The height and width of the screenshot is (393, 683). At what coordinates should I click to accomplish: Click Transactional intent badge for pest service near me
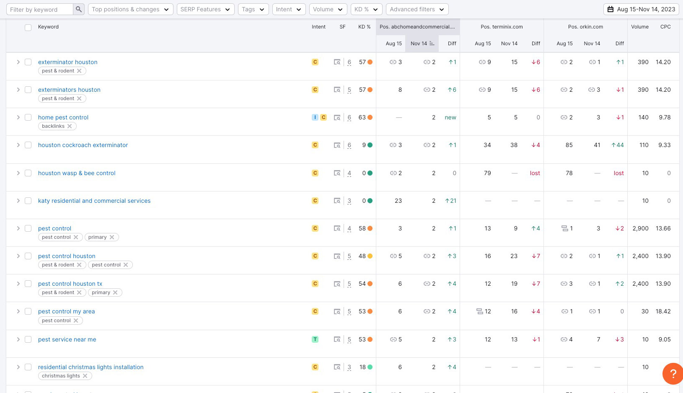pos(315,339)
